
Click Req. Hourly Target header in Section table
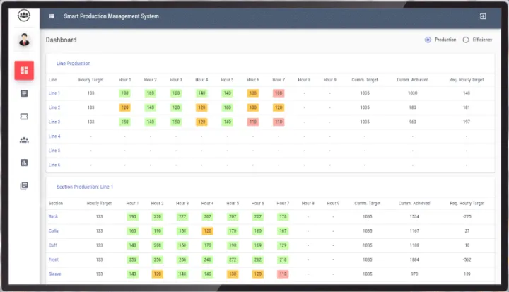point(467,204)
